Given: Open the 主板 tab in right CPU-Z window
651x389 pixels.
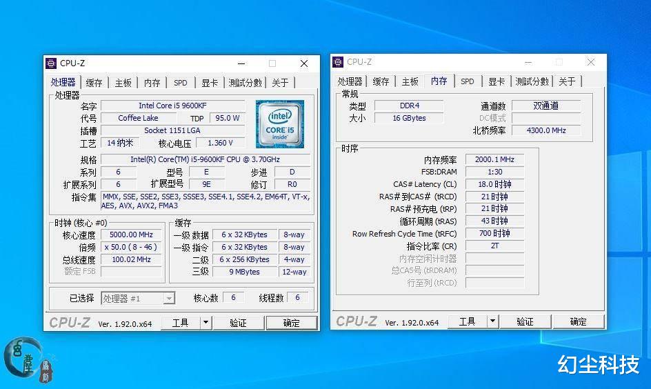Looking at the screenshot, I should coord(410,81).
